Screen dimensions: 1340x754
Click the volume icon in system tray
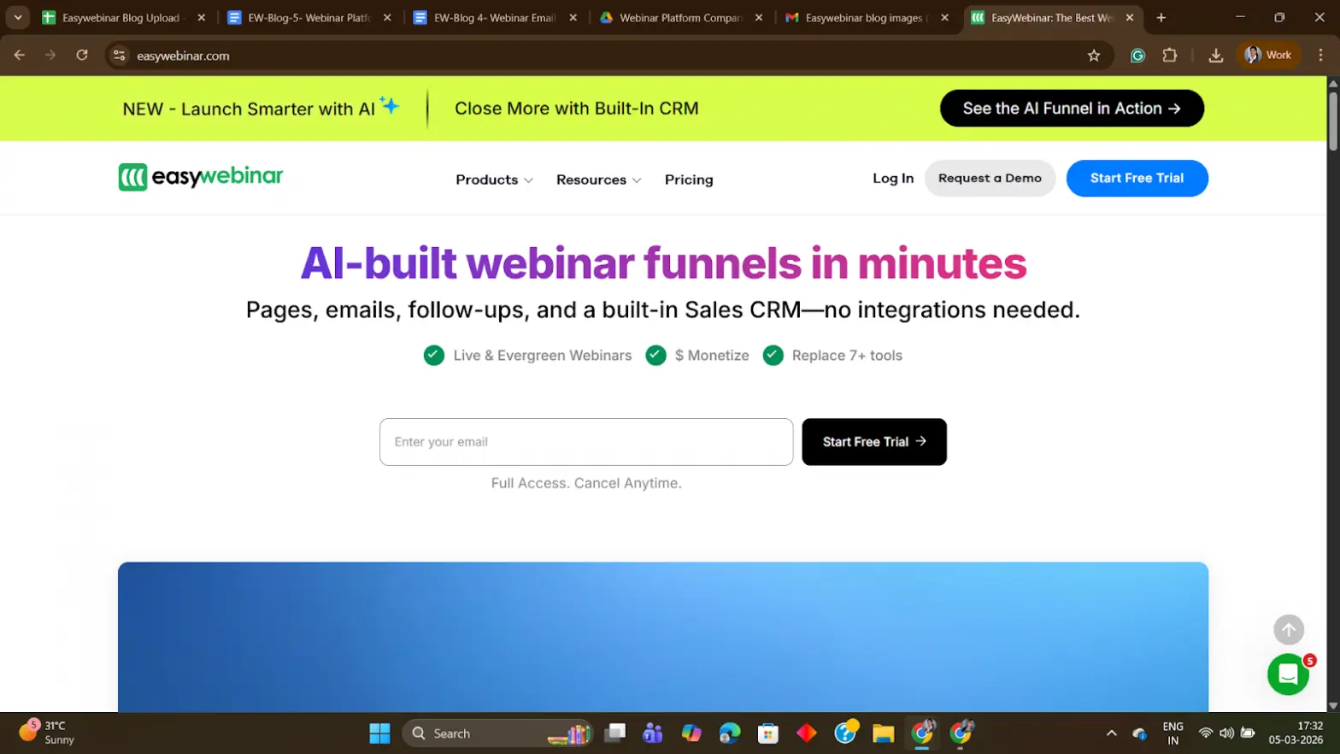coord(1226,733)
